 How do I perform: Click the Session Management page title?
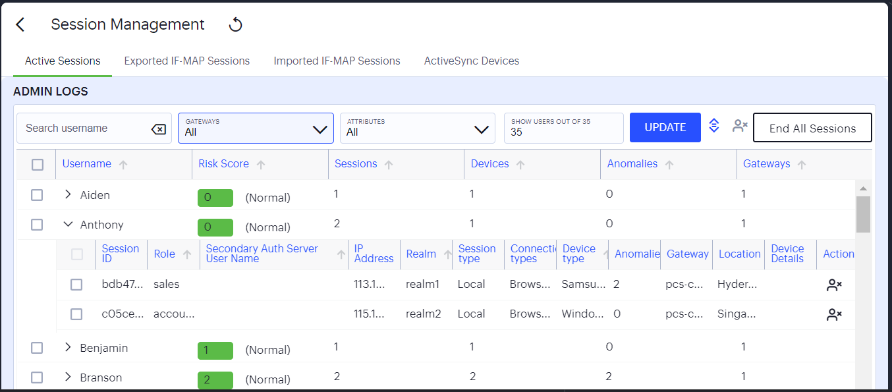pyautogui.click(x=128, y=24)
